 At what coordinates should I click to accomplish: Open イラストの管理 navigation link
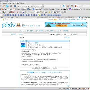pos(39,31)
